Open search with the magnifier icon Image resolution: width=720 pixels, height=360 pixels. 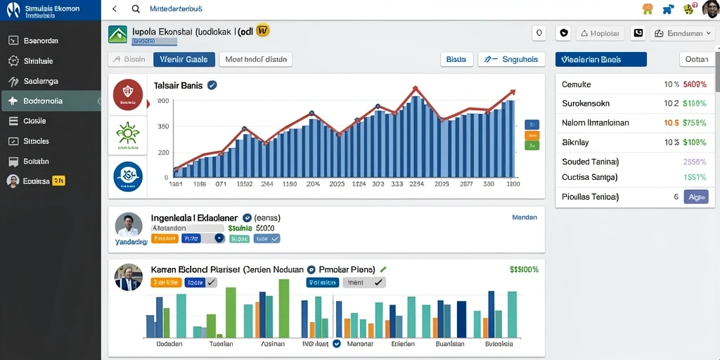[x=136, y=8]
